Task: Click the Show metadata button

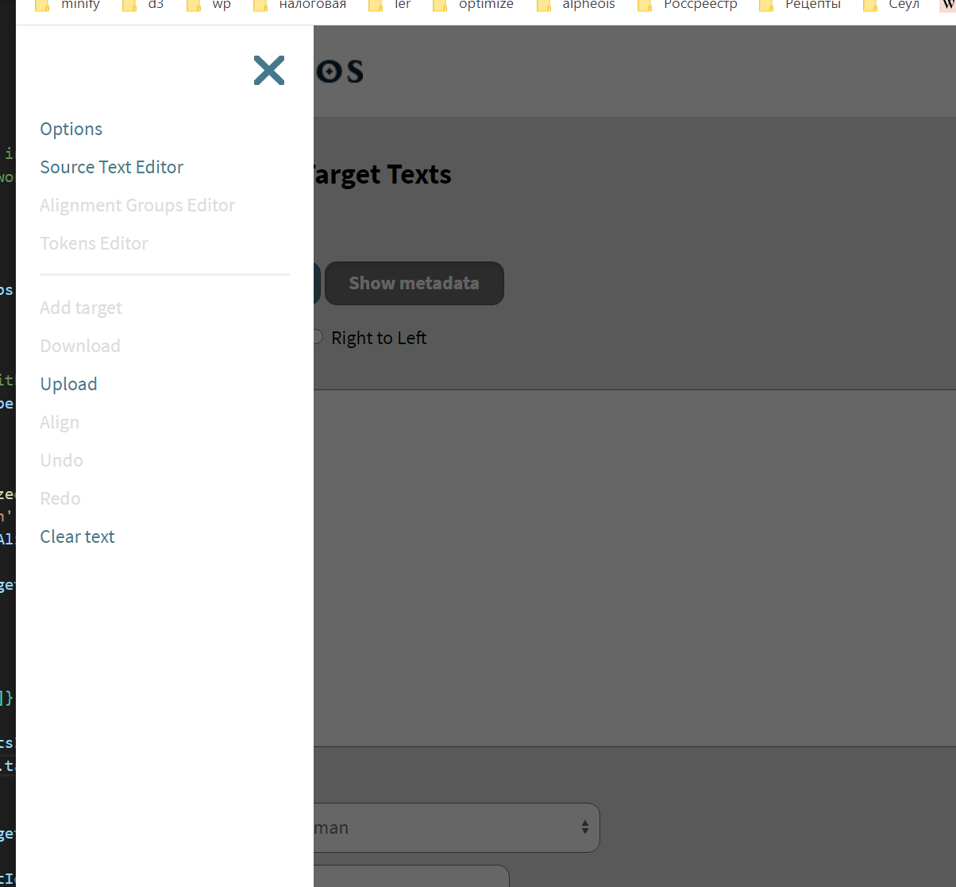Action: tap(414, 283)
